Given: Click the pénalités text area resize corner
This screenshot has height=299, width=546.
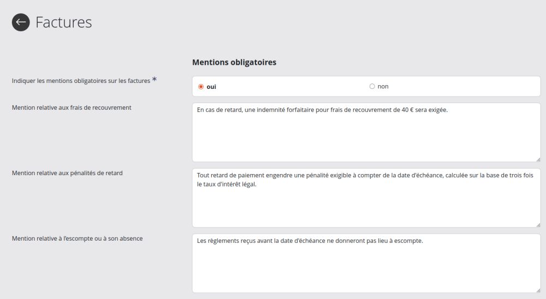Looking at the screenshot, I should [538, 224].
